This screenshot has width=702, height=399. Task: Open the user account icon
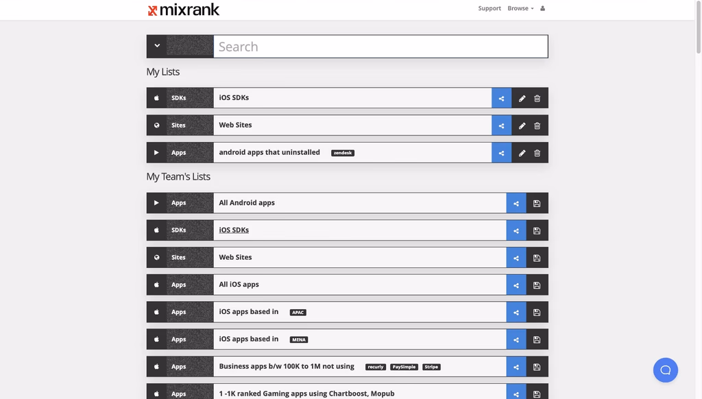tap(543, 8)
